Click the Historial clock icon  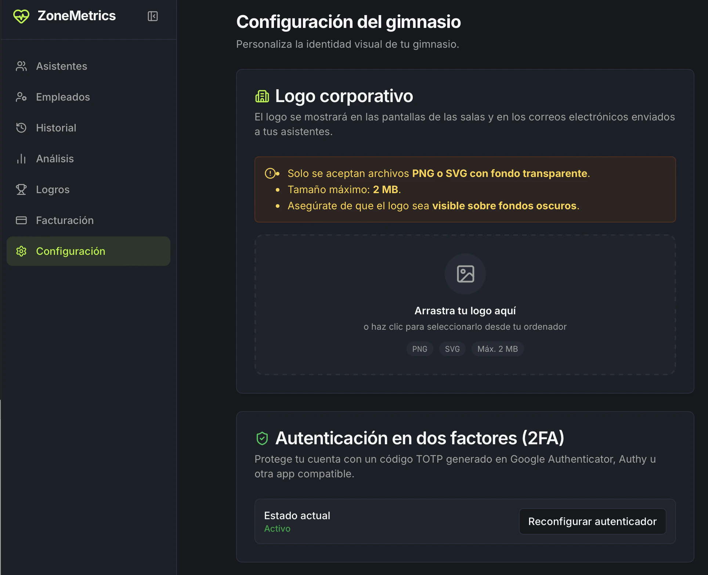[21, 128]
